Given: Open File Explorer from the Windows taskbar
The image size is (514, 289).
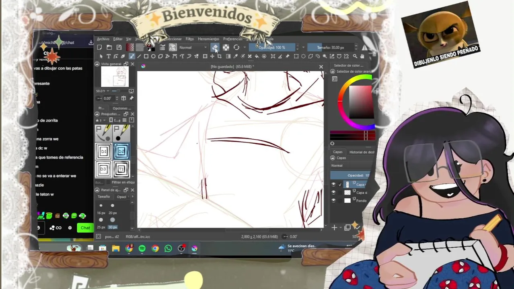Looking at the screenshot, I should (x=116, y=249).
